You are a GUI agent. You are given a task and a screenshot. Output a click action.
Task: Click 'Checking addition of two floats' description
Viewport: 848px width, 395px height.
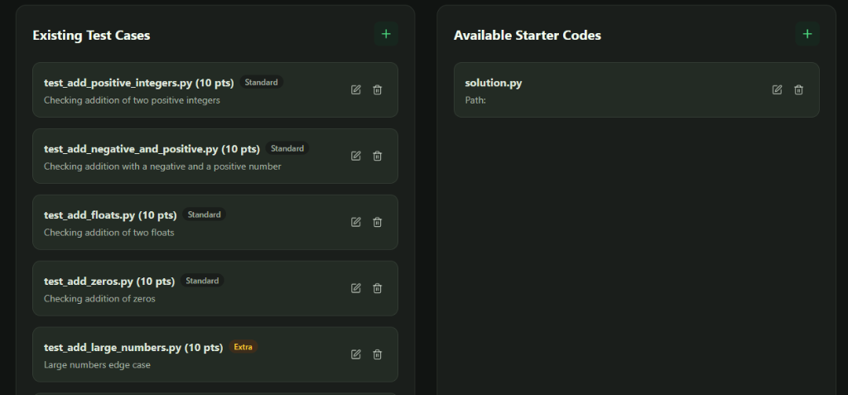[x=108, y=233]
